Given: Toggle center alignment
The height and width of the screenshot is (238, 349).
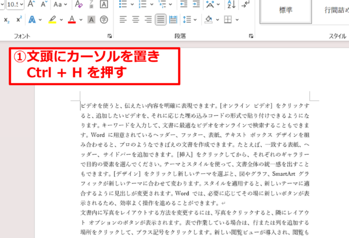Looking at the screenshot, I should [136, 19].
